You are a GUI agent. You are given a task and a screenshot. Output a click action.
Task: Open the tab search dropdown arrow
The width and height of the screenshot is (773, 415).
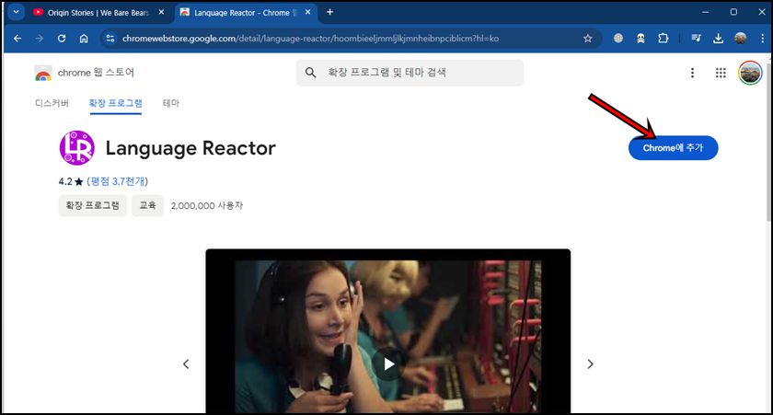[16, 12]
